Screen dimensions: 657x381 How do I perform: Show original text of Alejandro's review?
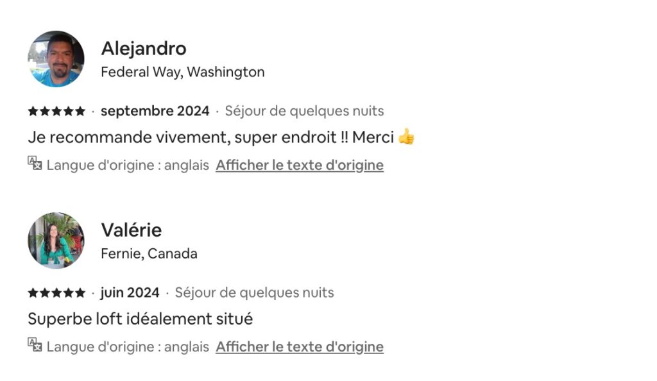tap(300, 165)
